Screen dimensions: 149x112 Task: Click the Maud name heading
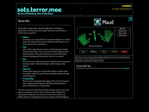coord(108,22)
